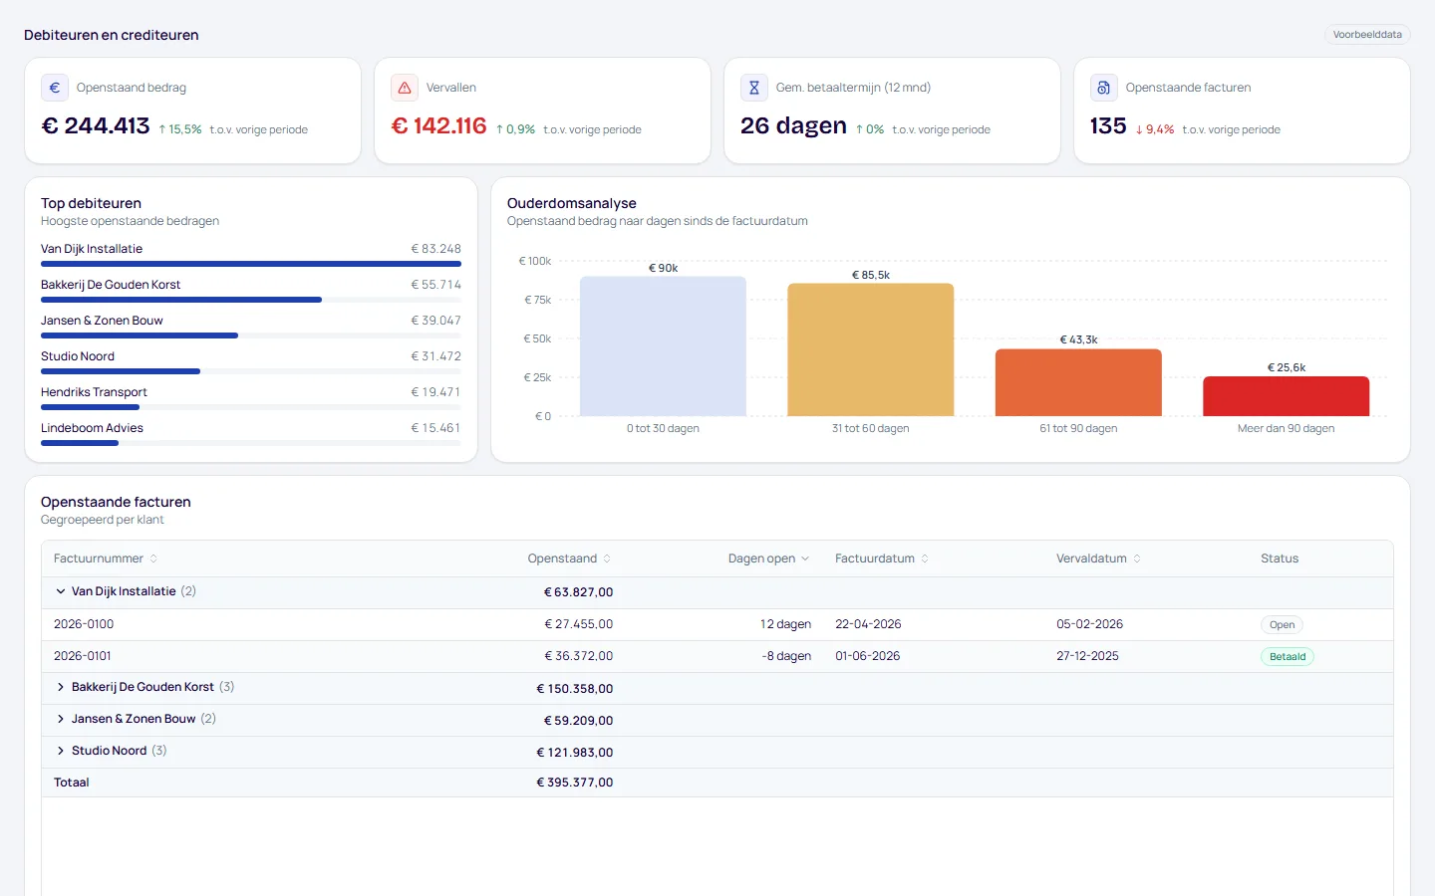1435x896 pixels.
Task: Click the invoice icon on Openstaande facturen card
Action: click(x=1104, y=88)
